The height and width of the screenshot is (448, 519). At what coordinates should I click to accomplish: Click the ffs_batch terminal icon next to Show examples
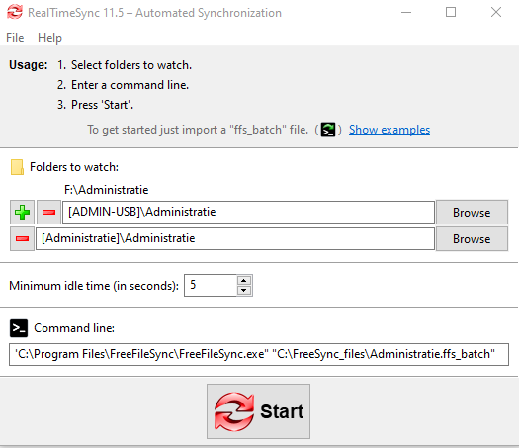(x=328, y=130)
